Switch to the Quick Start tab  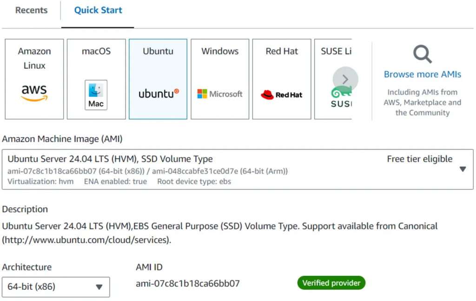click(98, 10)
